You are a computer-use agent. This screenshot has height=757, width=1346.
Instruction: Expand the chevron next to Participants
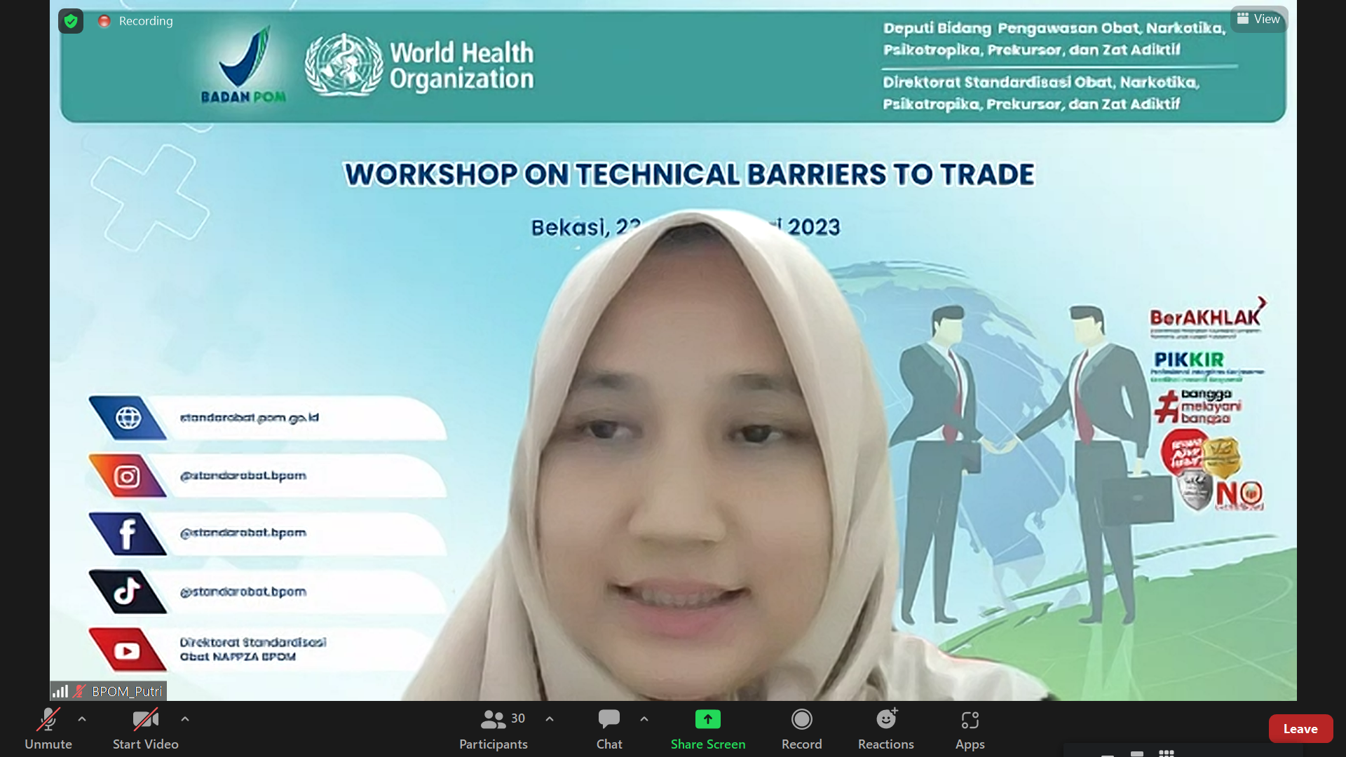[x=550, y=719]
